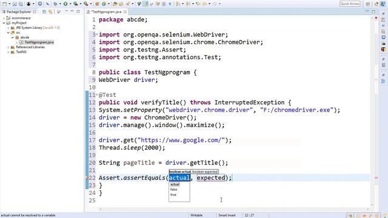Choose 'true' in the proposal popup list
The height and width of the screenshot is (218, 388).
(173, 195)
